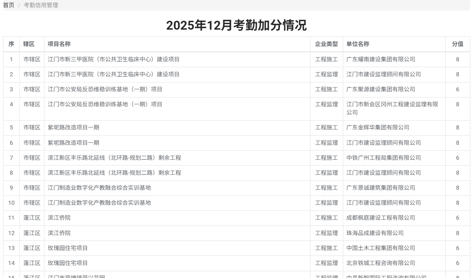Click 中国土木工程集团有限公司 company cell
The image size is (473, 278).
tap(380, 248)
